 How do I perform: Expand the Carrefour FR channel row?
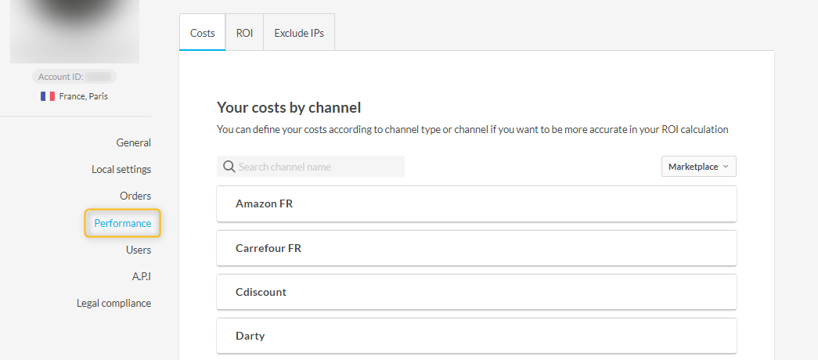click(x=476, y=248)
